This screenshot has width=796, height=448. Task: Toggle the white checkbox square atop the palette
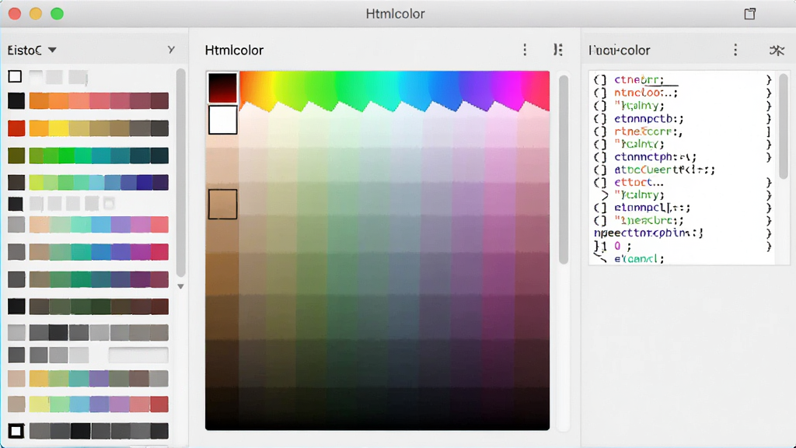click(x=16, y=76)
